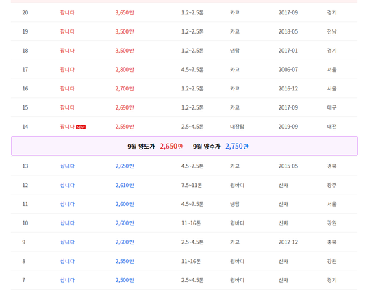Click the 2,600만 price in row 10
Viewport: 365px width, 291px height.
click(x=125, y=223)
